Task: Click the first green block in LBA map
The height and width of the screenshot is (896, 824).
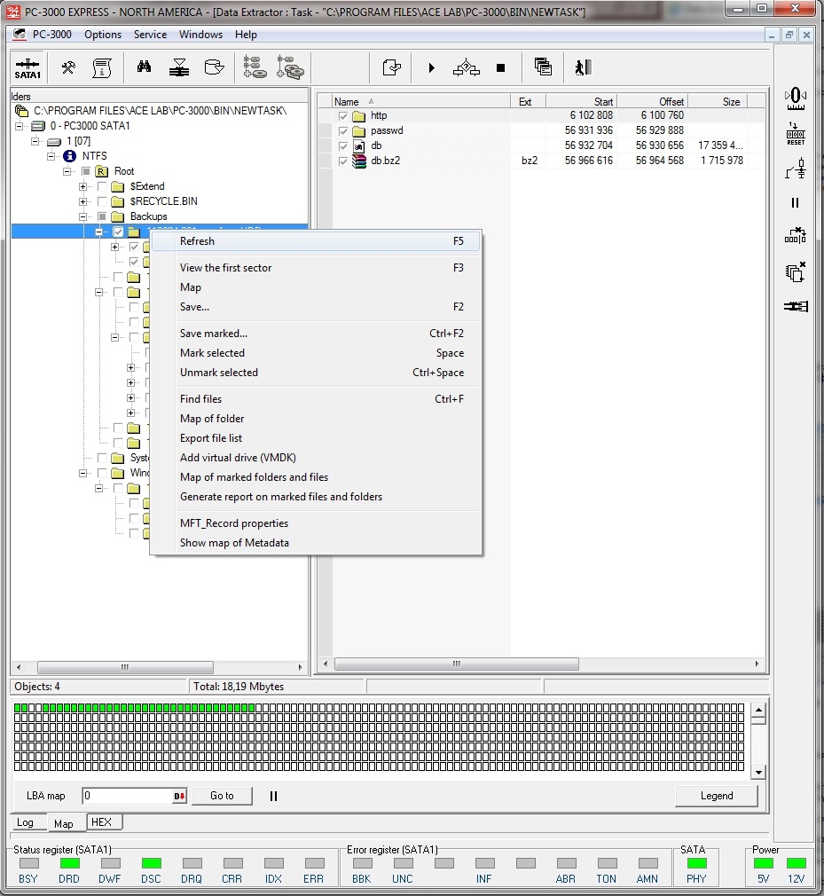Action: click(17, 708)
